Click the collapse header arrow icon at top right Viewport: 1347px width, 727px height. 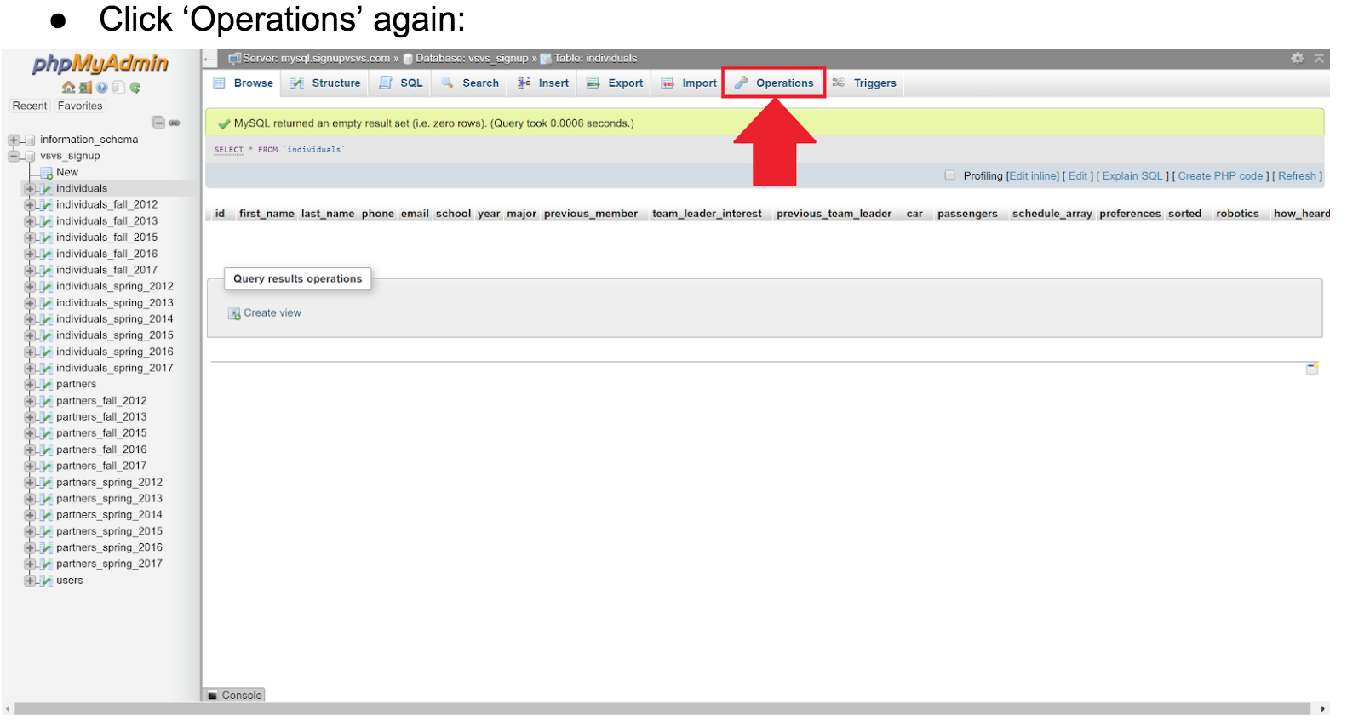click(1319, 58)
